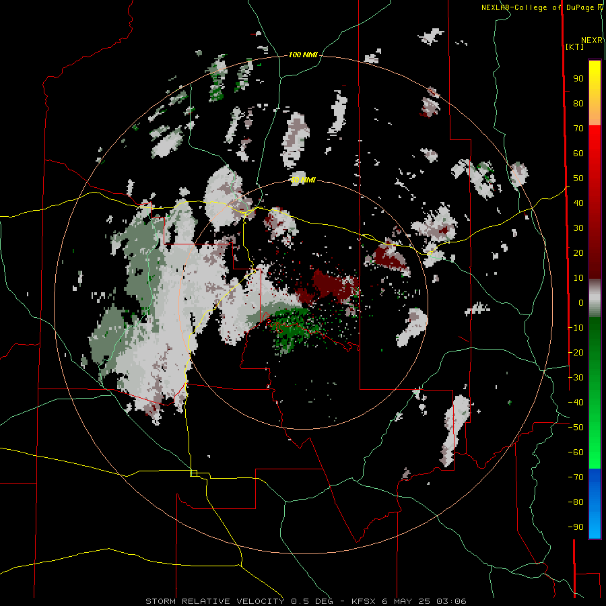606x606 pixels.
Task: Click the gray zero-velocity segment of the color bar
Action: 595,298
